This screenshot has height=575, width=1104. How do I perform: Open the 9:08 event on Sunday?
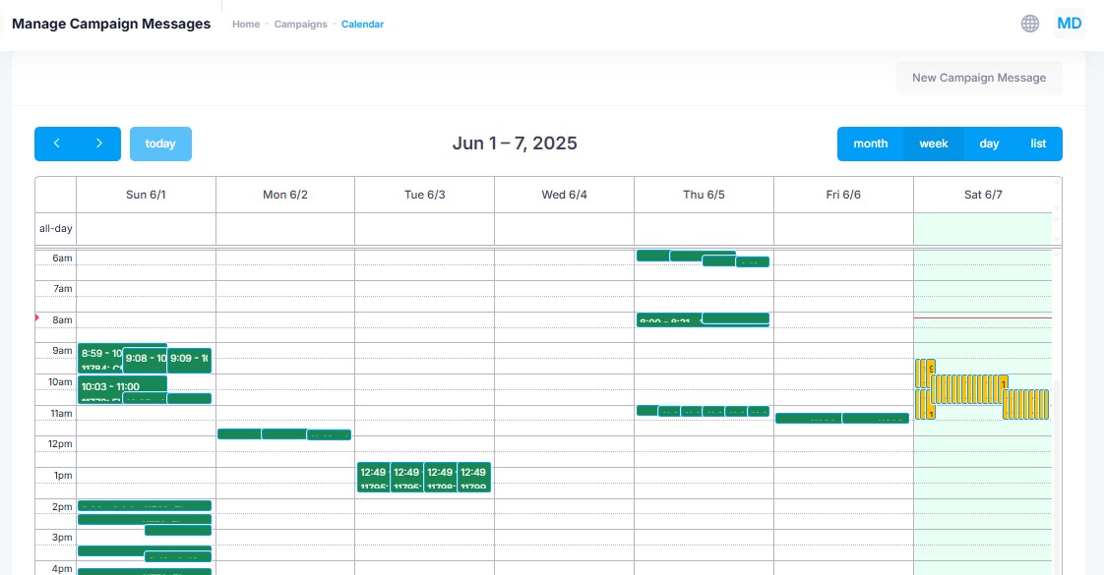pyautogui.click(x=145, y=360)
